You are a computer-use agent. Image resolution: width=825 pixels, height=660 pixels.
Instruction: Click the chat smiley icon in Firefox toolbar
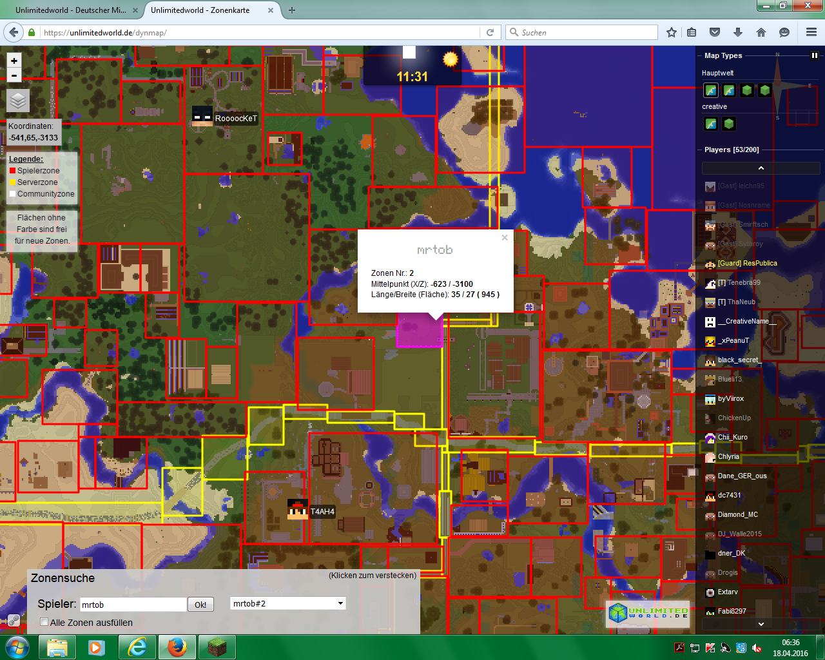point(784,32)
